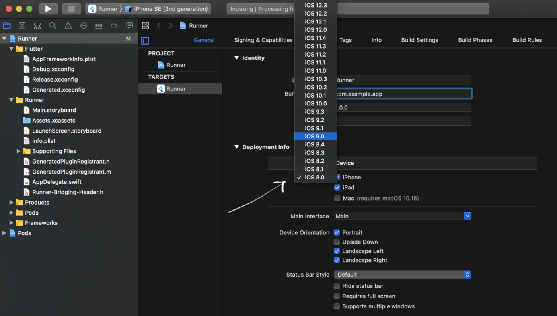Viewport: 557px width, 316px height.
Task: Select the checked iOS 8.0 entry
Action: point(316,178)
